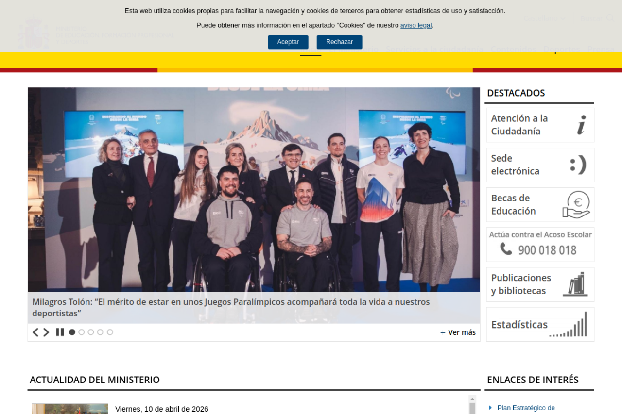622x414 pixels.
Task: Accept cookies with the Aceptar button
Action: click(288, 42)
